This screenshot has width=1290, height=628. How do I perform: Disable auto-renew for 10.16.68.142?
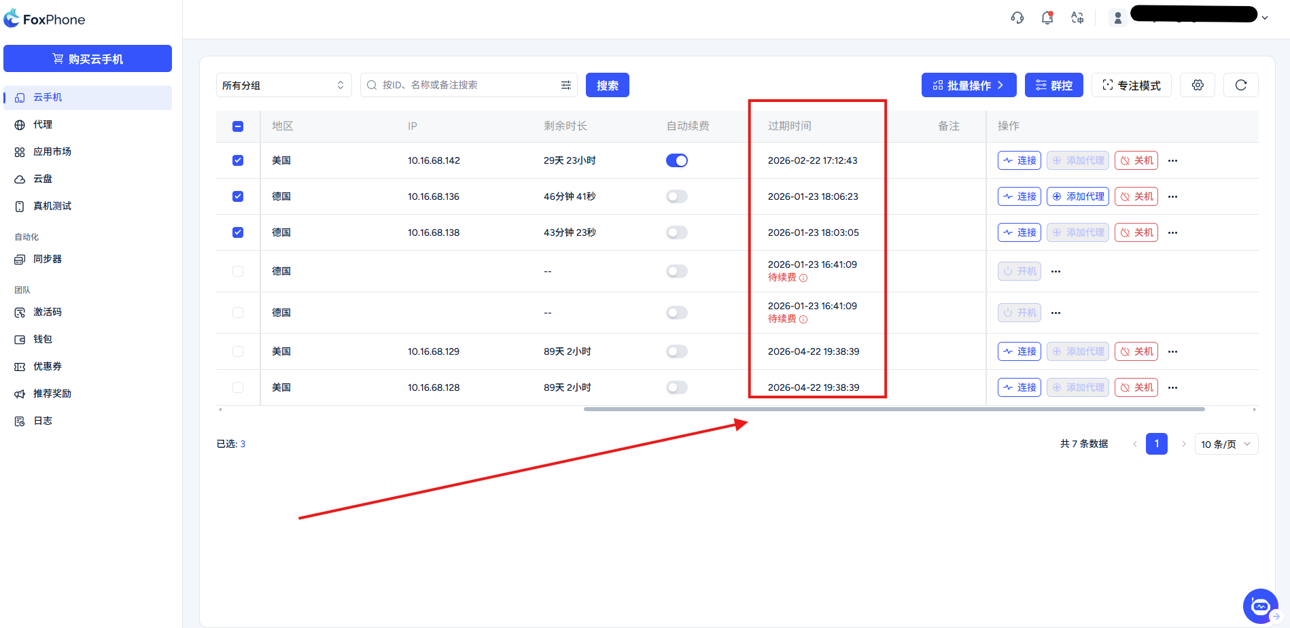pos(676,160)
